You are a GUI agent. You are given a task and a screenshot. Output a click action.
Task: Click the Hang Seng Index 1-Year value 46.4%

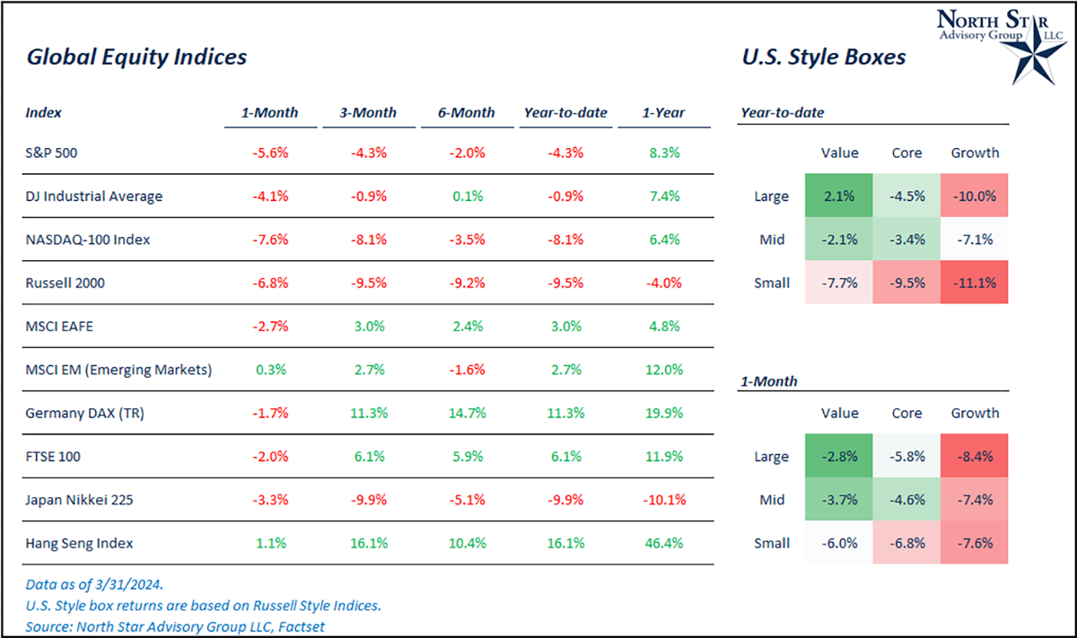tap(664, 543)
